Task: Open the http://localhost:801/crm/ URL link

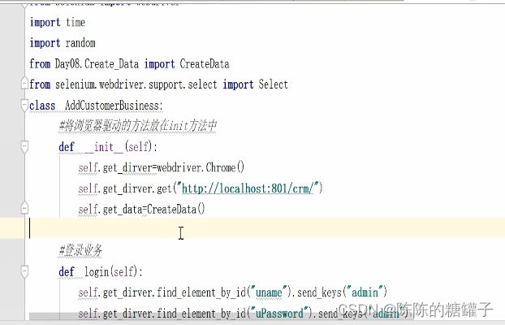Action: (252, 188)
